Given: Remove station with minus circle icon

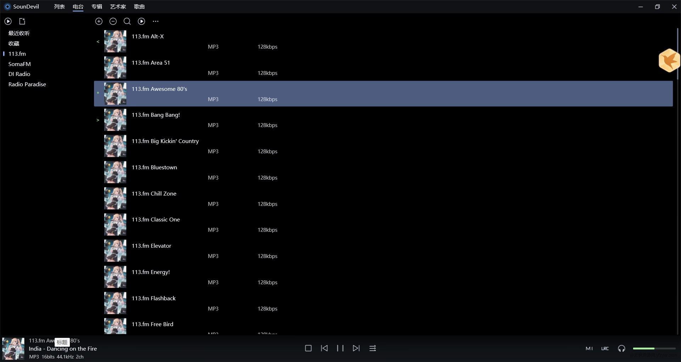Looking at the screenshot, I should tap(113, 21).
